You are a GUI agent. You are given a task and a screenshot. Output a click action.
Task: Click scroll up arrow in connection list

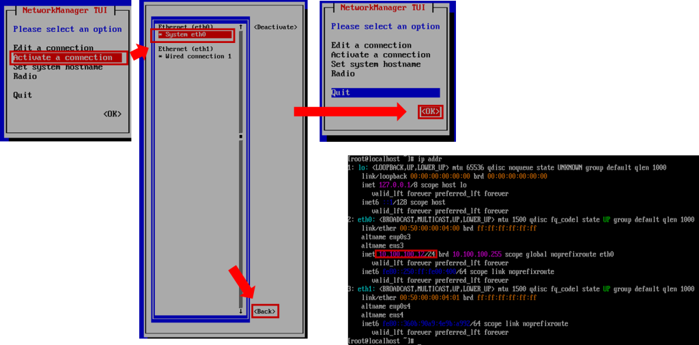(x=241, y=27)
